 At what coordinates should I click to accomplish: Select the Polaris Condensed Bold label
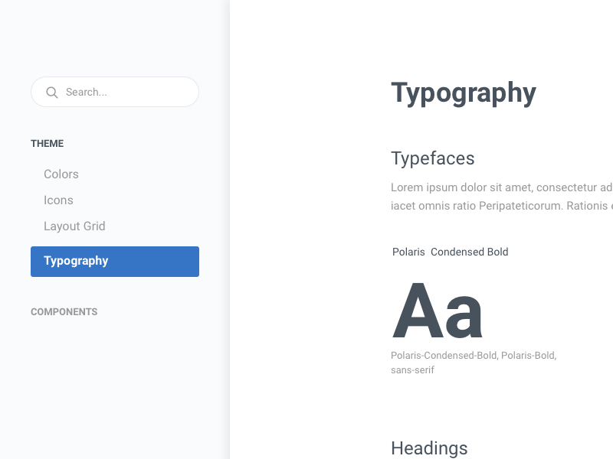pyautogui.click(x=450, y=252)
